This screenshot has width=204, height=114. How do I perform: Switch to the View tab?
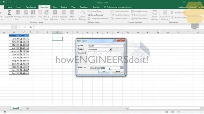[x=73, y=7]
